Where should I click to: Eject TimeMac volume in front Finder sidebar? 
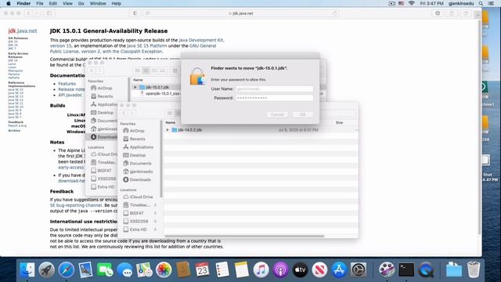click(155, 205)
